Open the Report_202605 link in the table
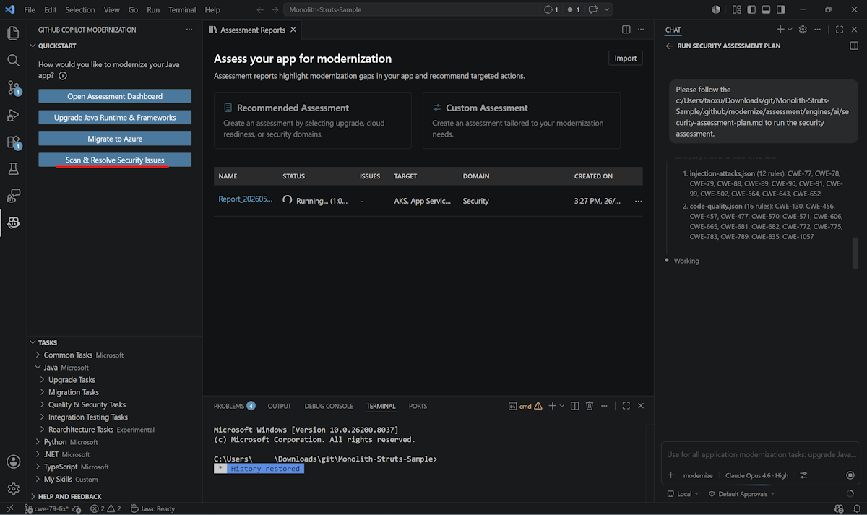This screenshot has height=515, width=867. pyautogui.click(x=246, y=199)
